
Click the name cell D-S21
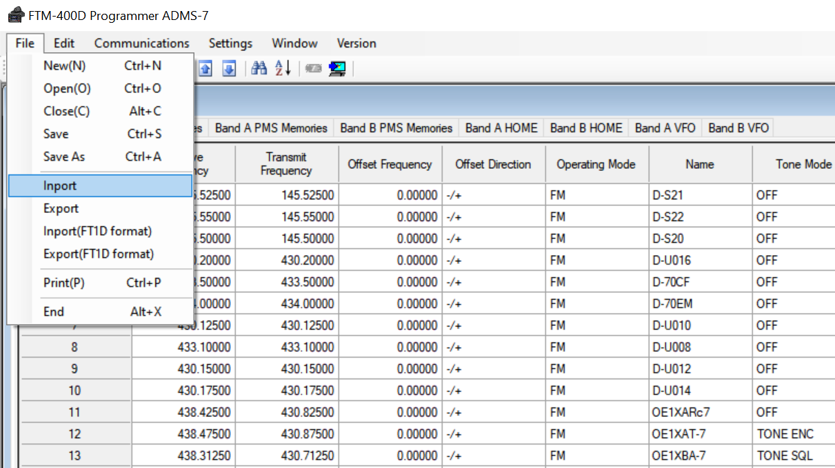[700, 195]
